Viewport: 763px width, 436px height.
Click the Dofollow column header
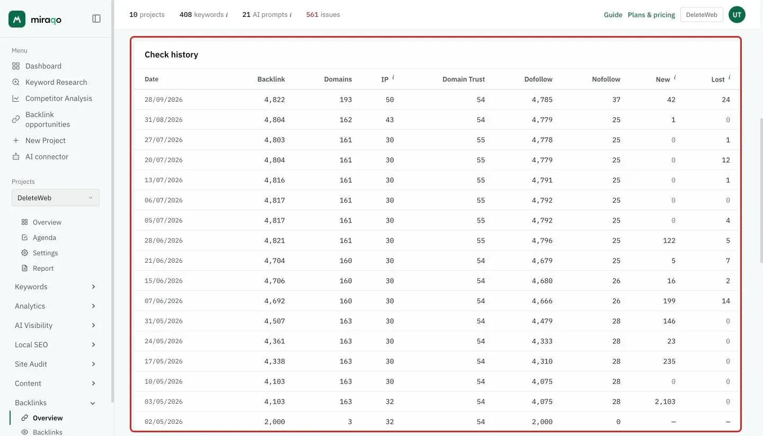tap(538, 79)
